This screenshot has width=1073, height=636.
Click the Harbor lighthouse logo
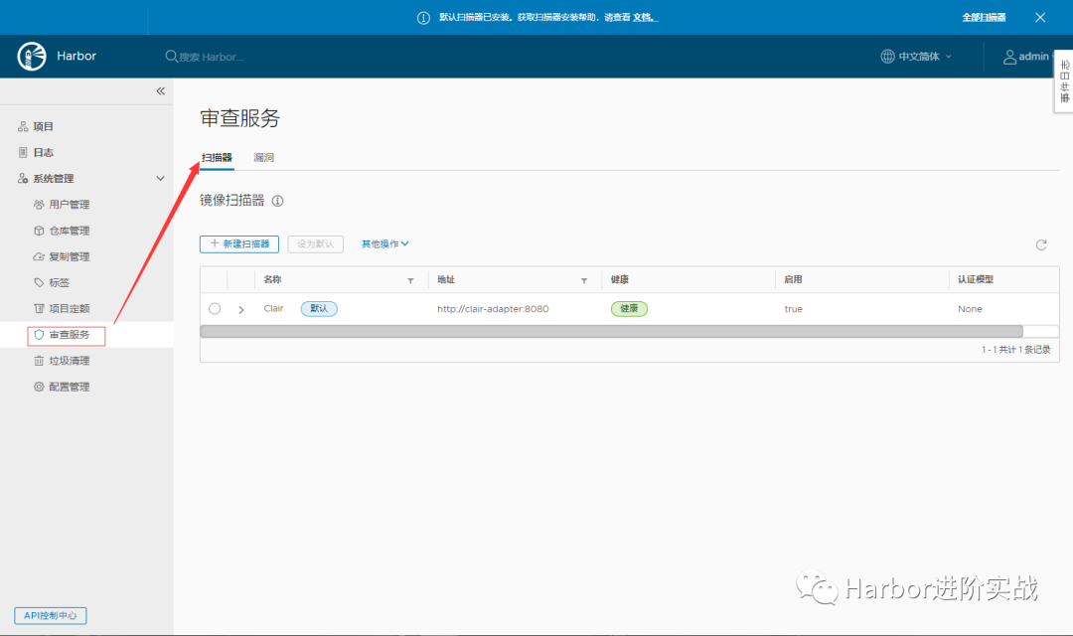32,56
